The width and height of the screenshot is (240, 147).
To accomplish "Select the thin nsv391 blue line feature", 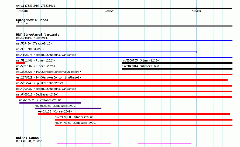I will pos(106,52).
